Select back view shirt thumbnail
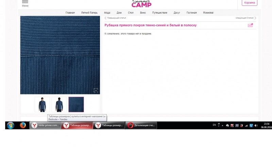Viewport: 272px width, 153px height. pos(59,105)
